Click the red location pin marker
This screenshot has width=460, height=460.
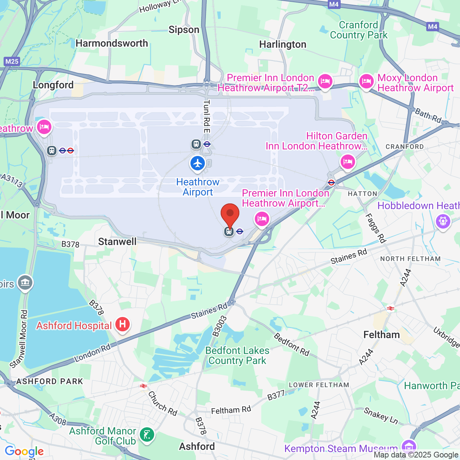click(x=230, y=215)
